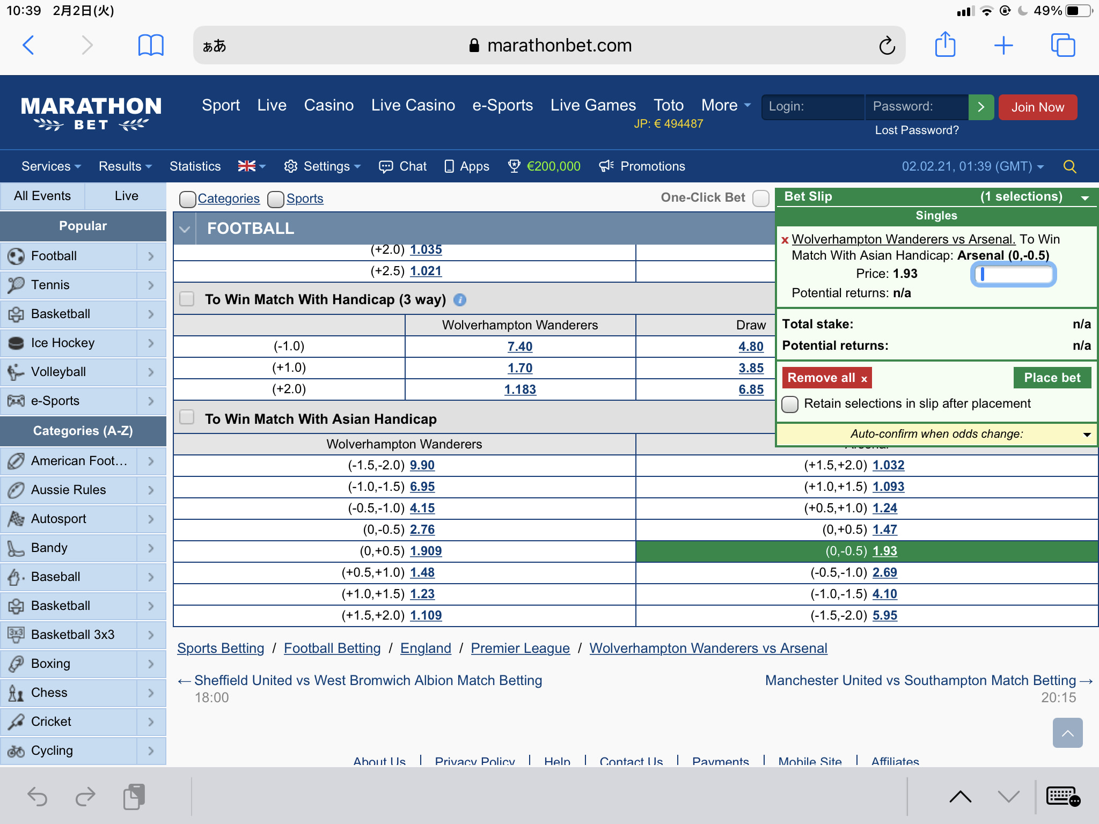Click the Ice Hockey puck icon
The width and height of the screenshot is (1099, 824).
[x=16, y=343]
